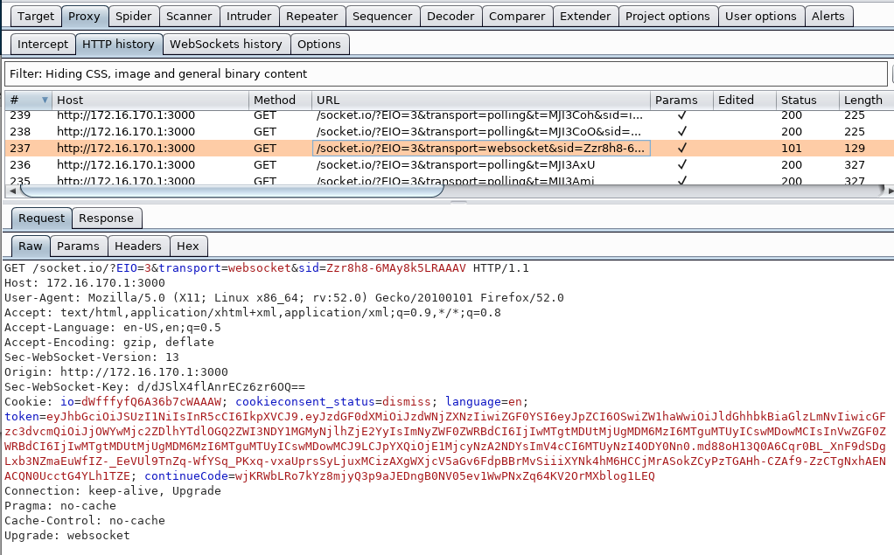Open the WebSockets history tab
Image resolution: width=894 pixels, height=555 pixels.
(226, 45)
